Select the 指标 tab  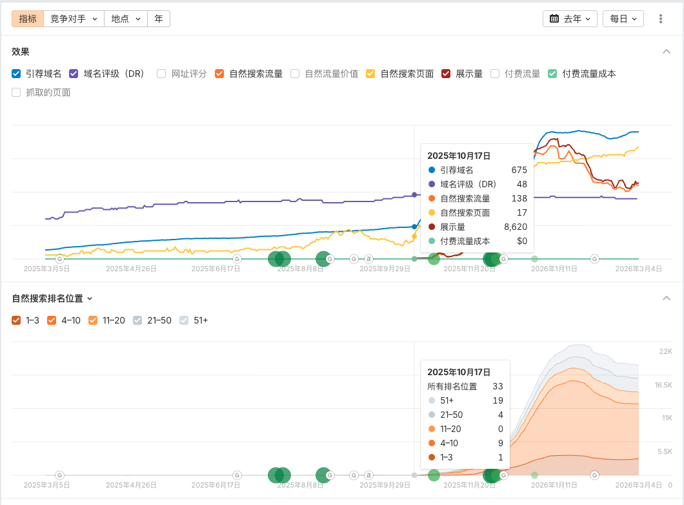click(x=26, y=18)
